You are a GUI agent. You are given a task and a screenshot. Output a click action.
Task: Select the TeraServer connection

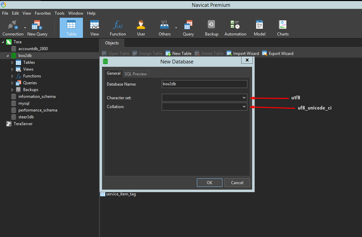23,124
